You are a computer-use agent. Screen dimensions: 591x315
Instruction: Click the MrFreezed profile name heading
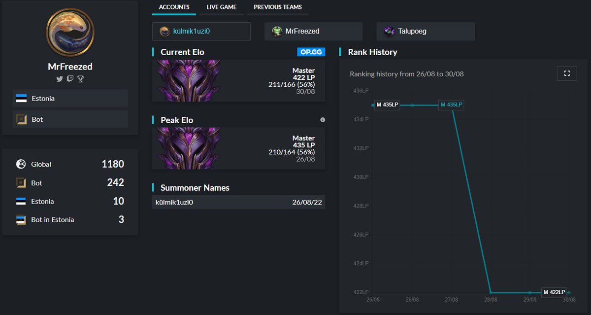[70, 67]
